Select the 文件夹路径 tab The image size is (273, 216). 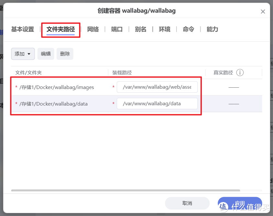click(x=61, y=29)
